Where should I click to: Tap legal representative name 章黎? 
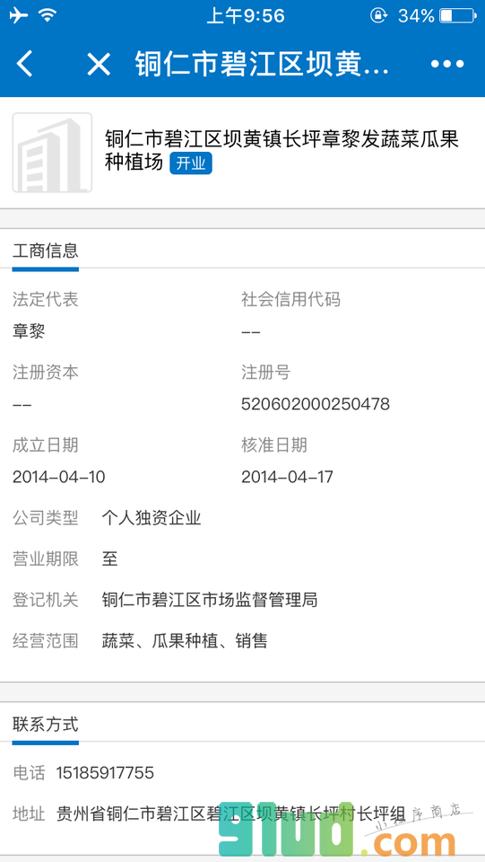point(29,331)
